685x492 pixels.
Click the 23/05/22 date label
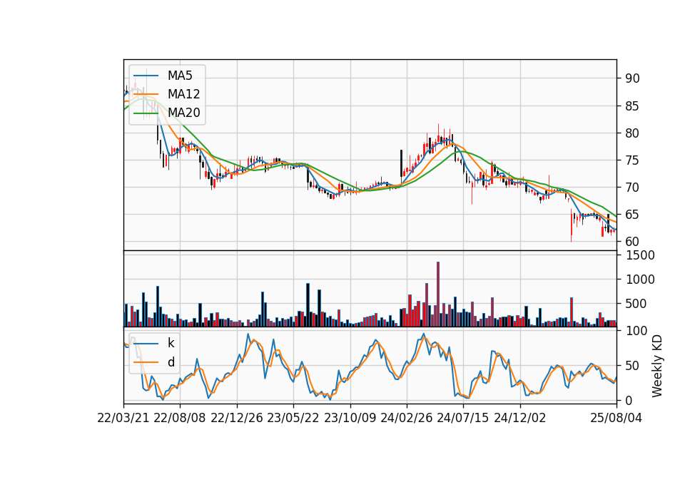click(293, 418)
